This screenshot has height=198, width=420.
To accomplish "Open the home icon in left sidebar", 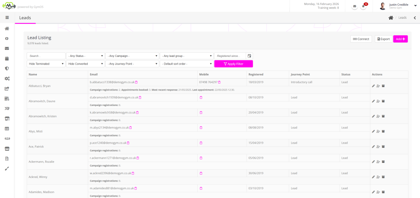I will click(7, 29).
